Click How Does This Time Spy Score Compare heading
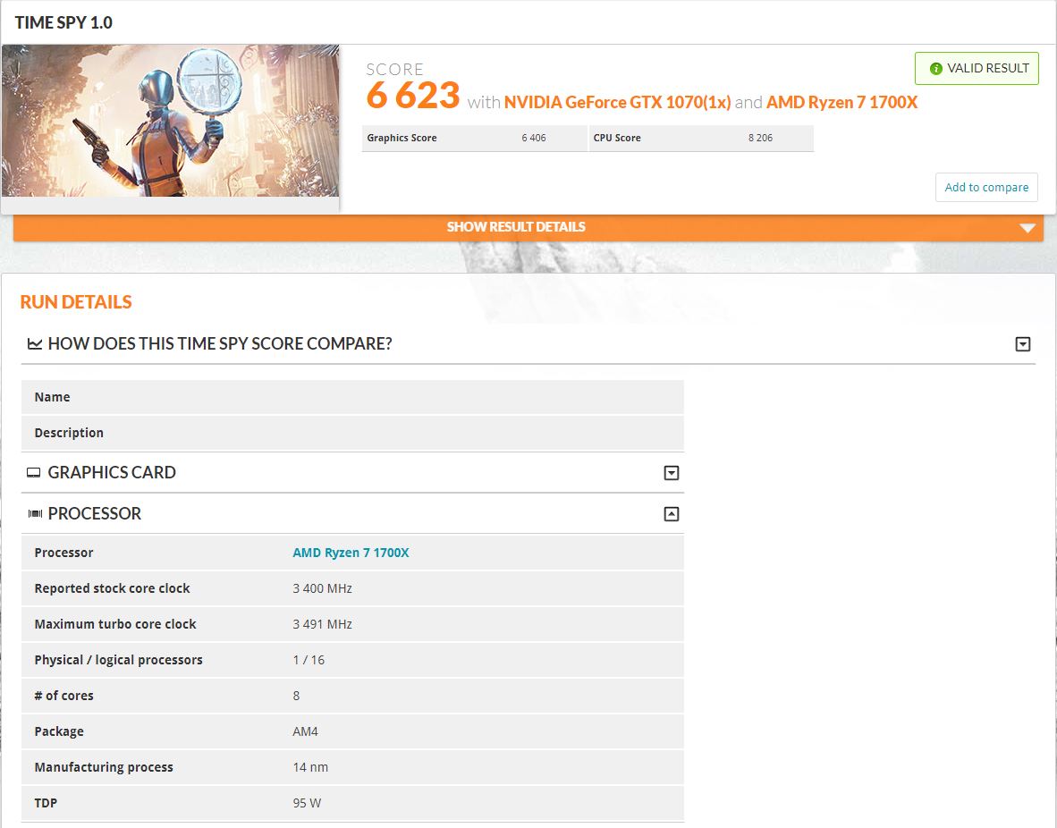Viewport: 1057px width, 828px height. pos(220,344)
